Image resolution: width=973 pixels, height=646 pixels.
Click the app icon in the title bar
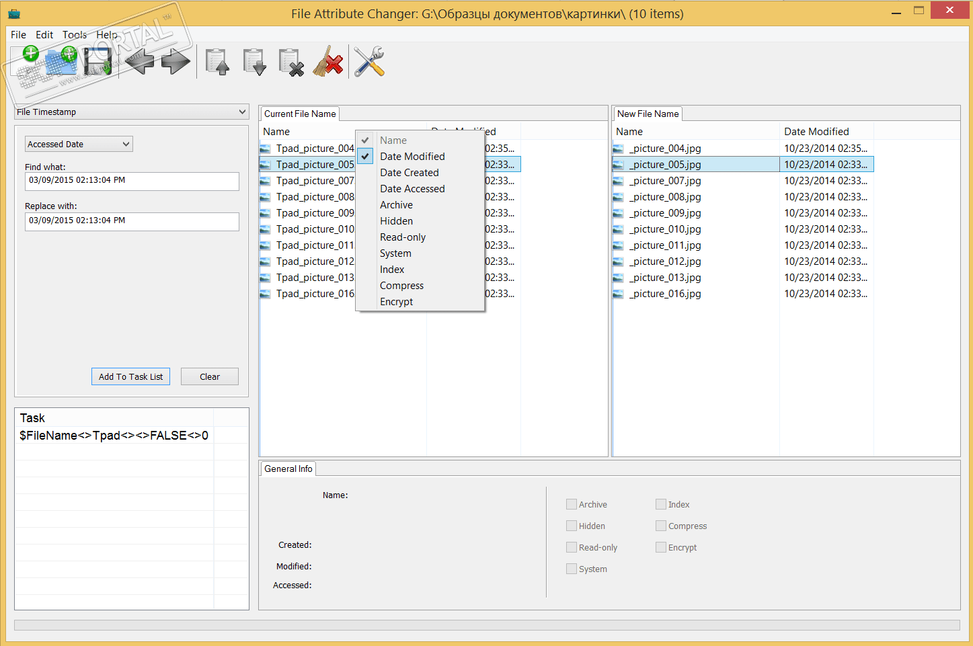(13, 13)
